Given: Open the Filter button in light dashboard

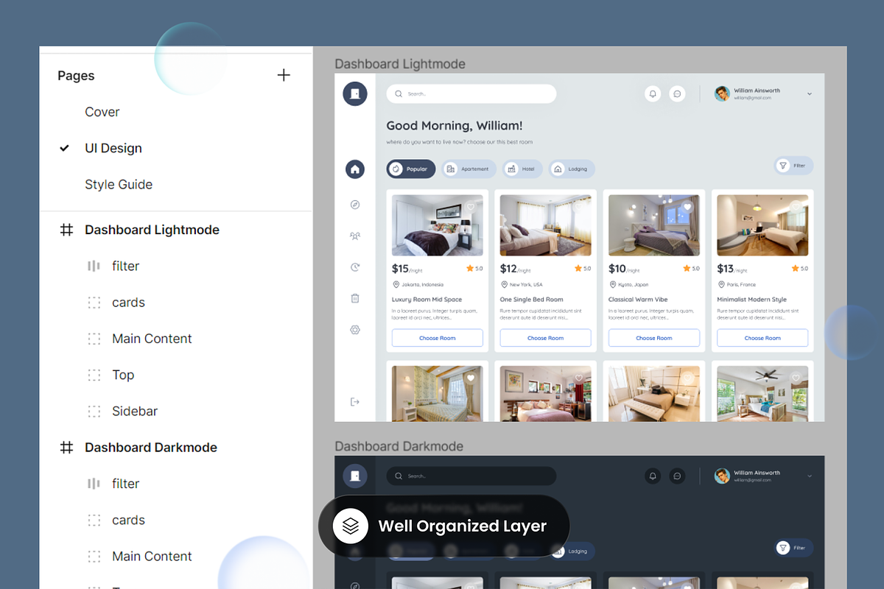Looking at the screenshot, I should 793,166.
